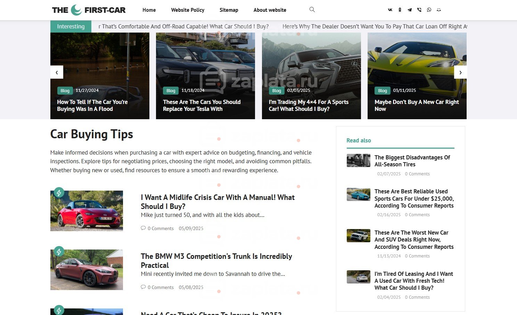
Task: Click the Tired Of Leasing sidebar thumbnail
Action: [359, 277]
